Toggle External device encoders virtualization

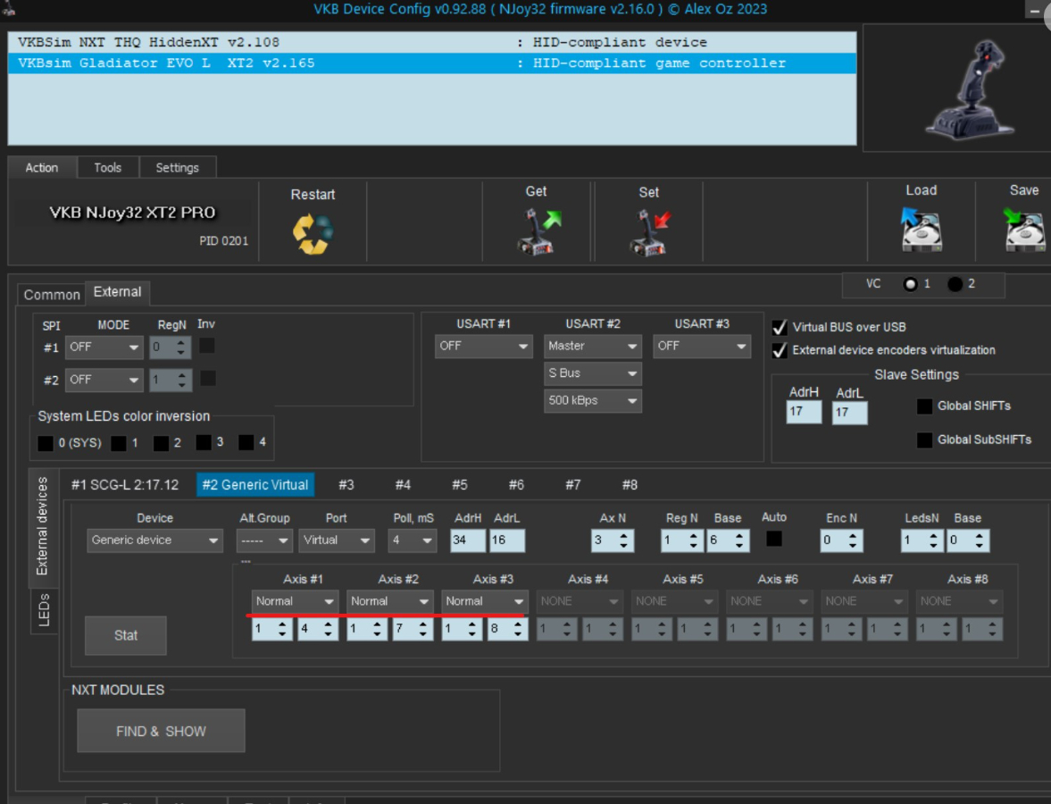tap(780, 350)
